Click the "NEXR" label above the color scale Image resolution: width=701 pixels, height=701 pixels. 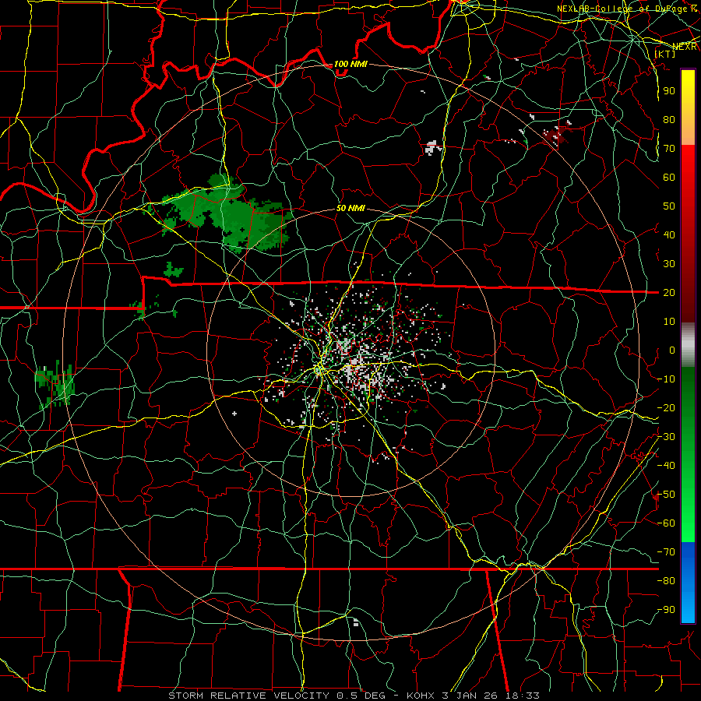[x=685, y=47]
